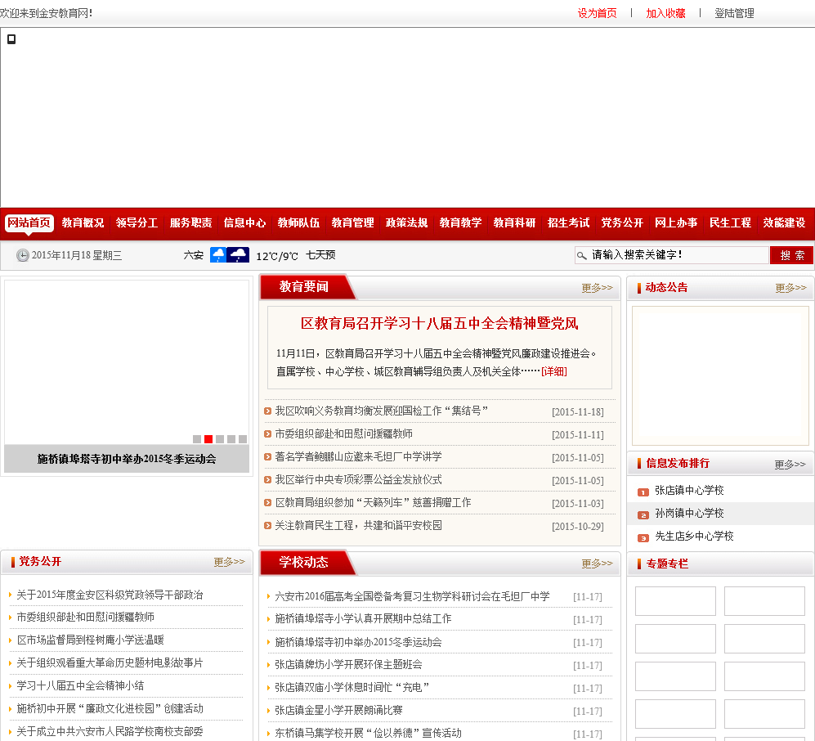Open the 民生工程 nav item
This screenshot has height=741, width=815.
(730, 223)
